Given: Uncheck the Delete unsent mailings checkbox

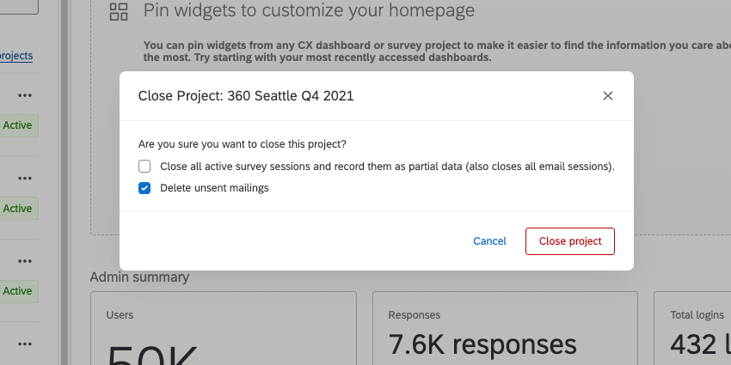Looking at the screenshot, I should 144,188.
